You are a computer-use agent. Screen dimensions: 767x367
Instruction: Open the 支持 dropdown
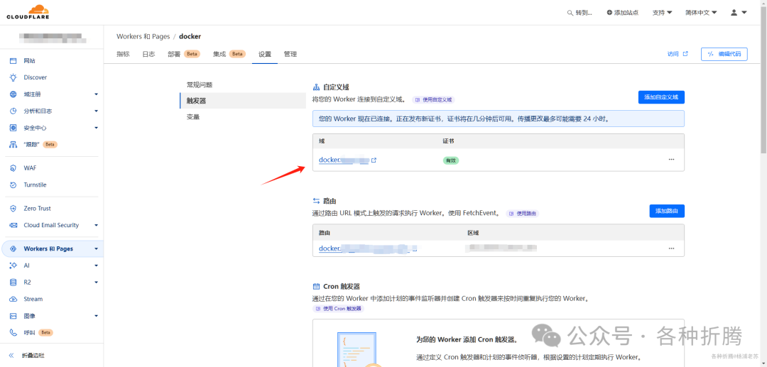click(x=663, y=13)
